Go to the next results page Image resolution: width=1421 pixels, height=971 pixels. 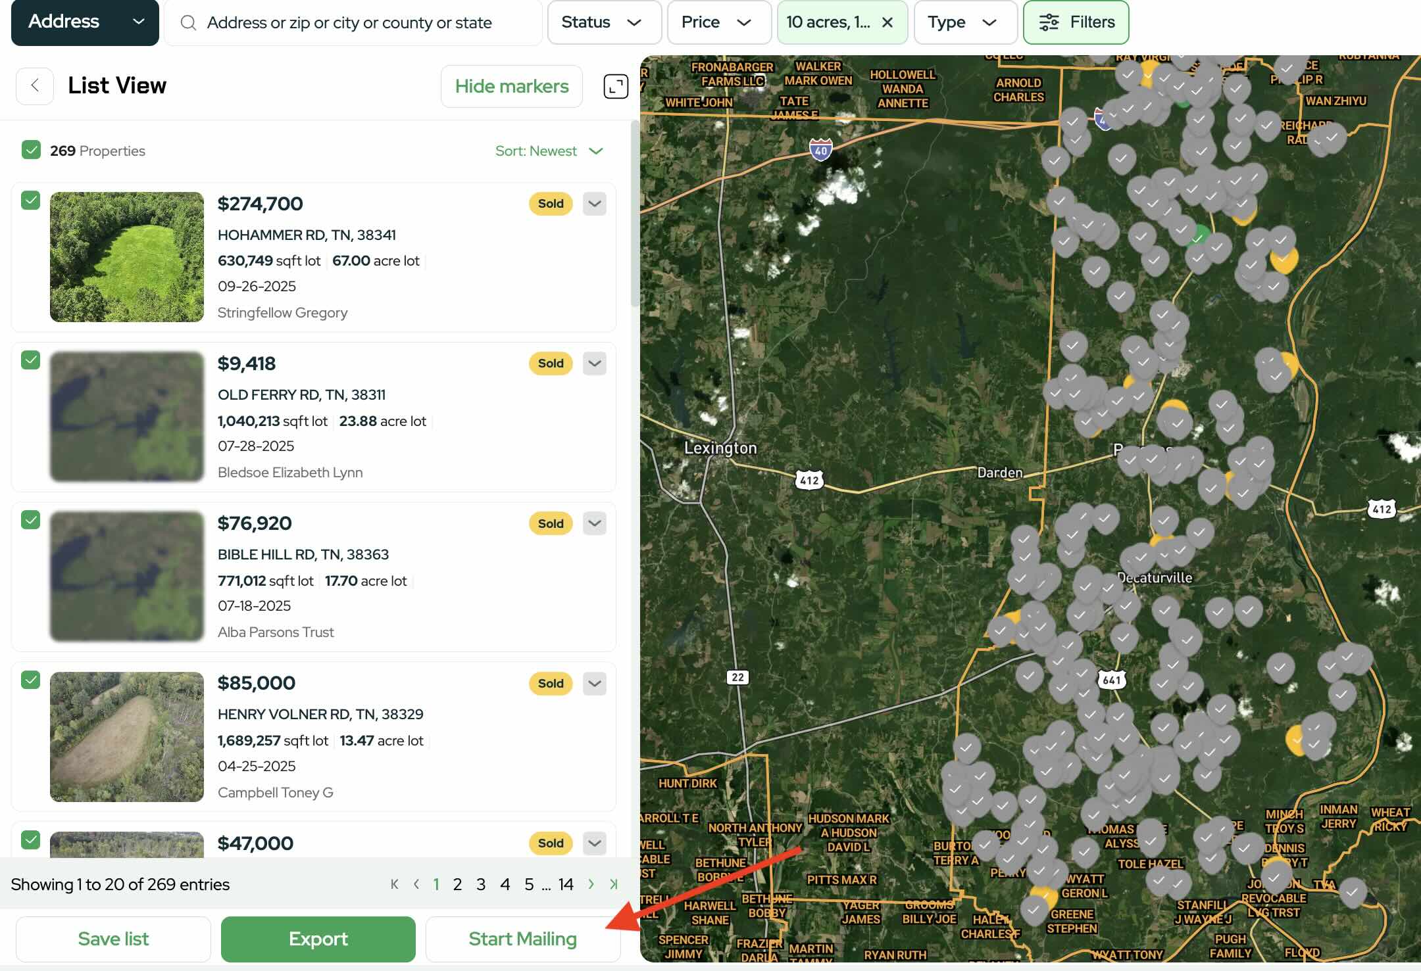coord(591,884)
